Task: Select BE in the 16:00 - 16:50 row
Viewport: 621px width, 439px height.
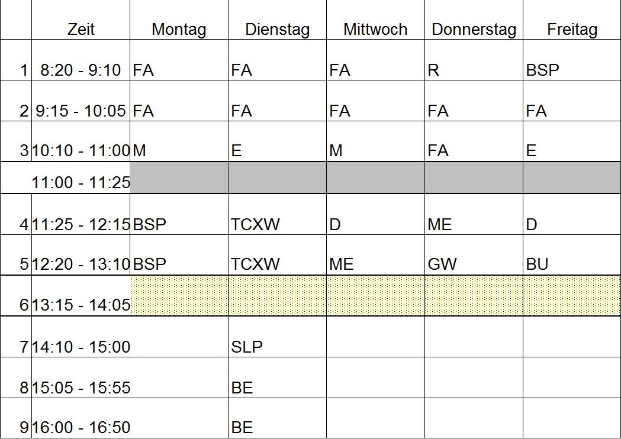Action: (277, 418)
